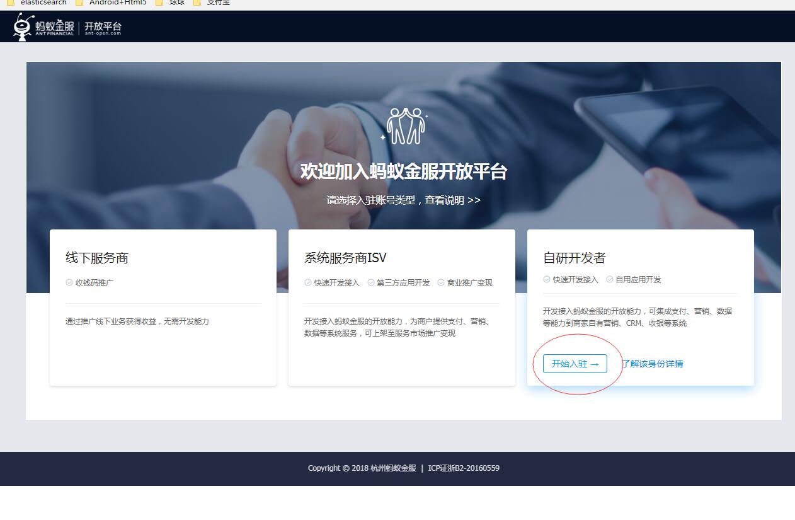Open the 支付宝 bookmark folder
Image resolution: width=795 pixels, height=520 pixels.
(212, 3)
